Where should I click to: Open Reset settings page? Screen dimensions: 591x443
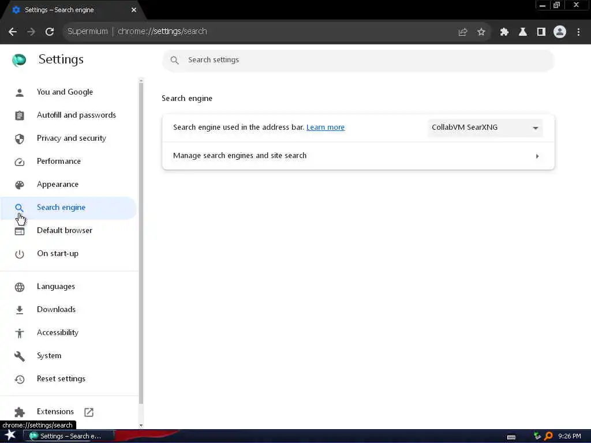[68, 378]
